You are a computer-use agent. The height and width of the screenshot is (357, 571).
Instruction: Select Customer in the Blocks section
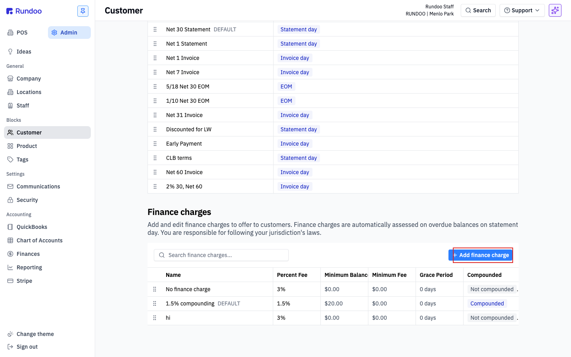click(48, 132)
